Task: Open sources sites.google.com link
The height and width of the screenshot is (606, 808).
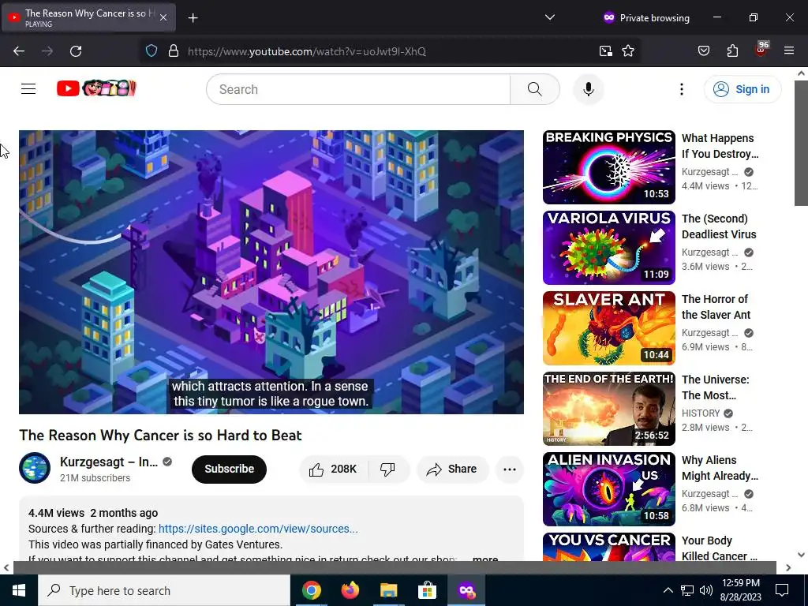Action: click(258, 529)
